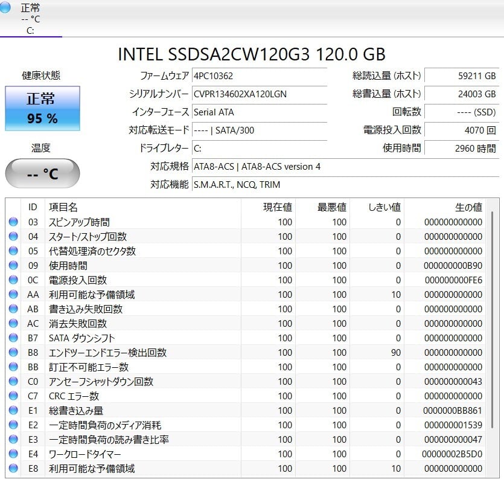Select the status orb for C7 CRC エラー数
Viewport: 504px width, 482px height.
13,396
